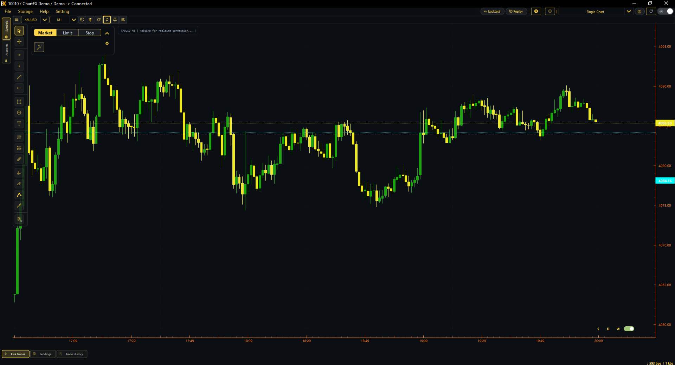This screenshot has width=675, height=365.
Task: Click the undo counter-clockwise arrow icon
Action: 82,20
